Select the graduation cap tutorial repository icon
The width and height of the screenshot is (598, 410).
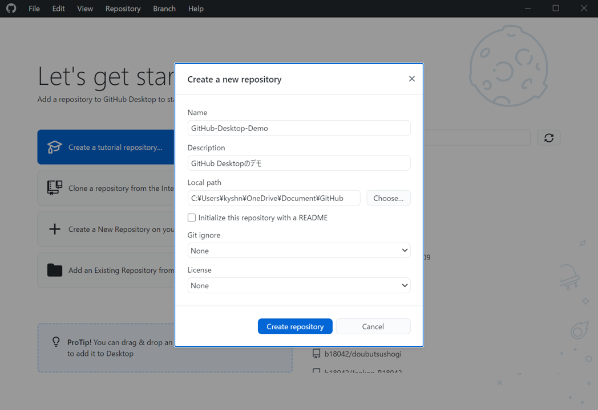[x=54, y=147]
